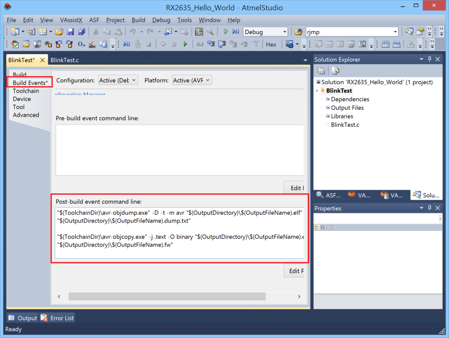Open the Debug configuration dropdown in toolbar
This screenshot has width=449, height=338.
284,32
